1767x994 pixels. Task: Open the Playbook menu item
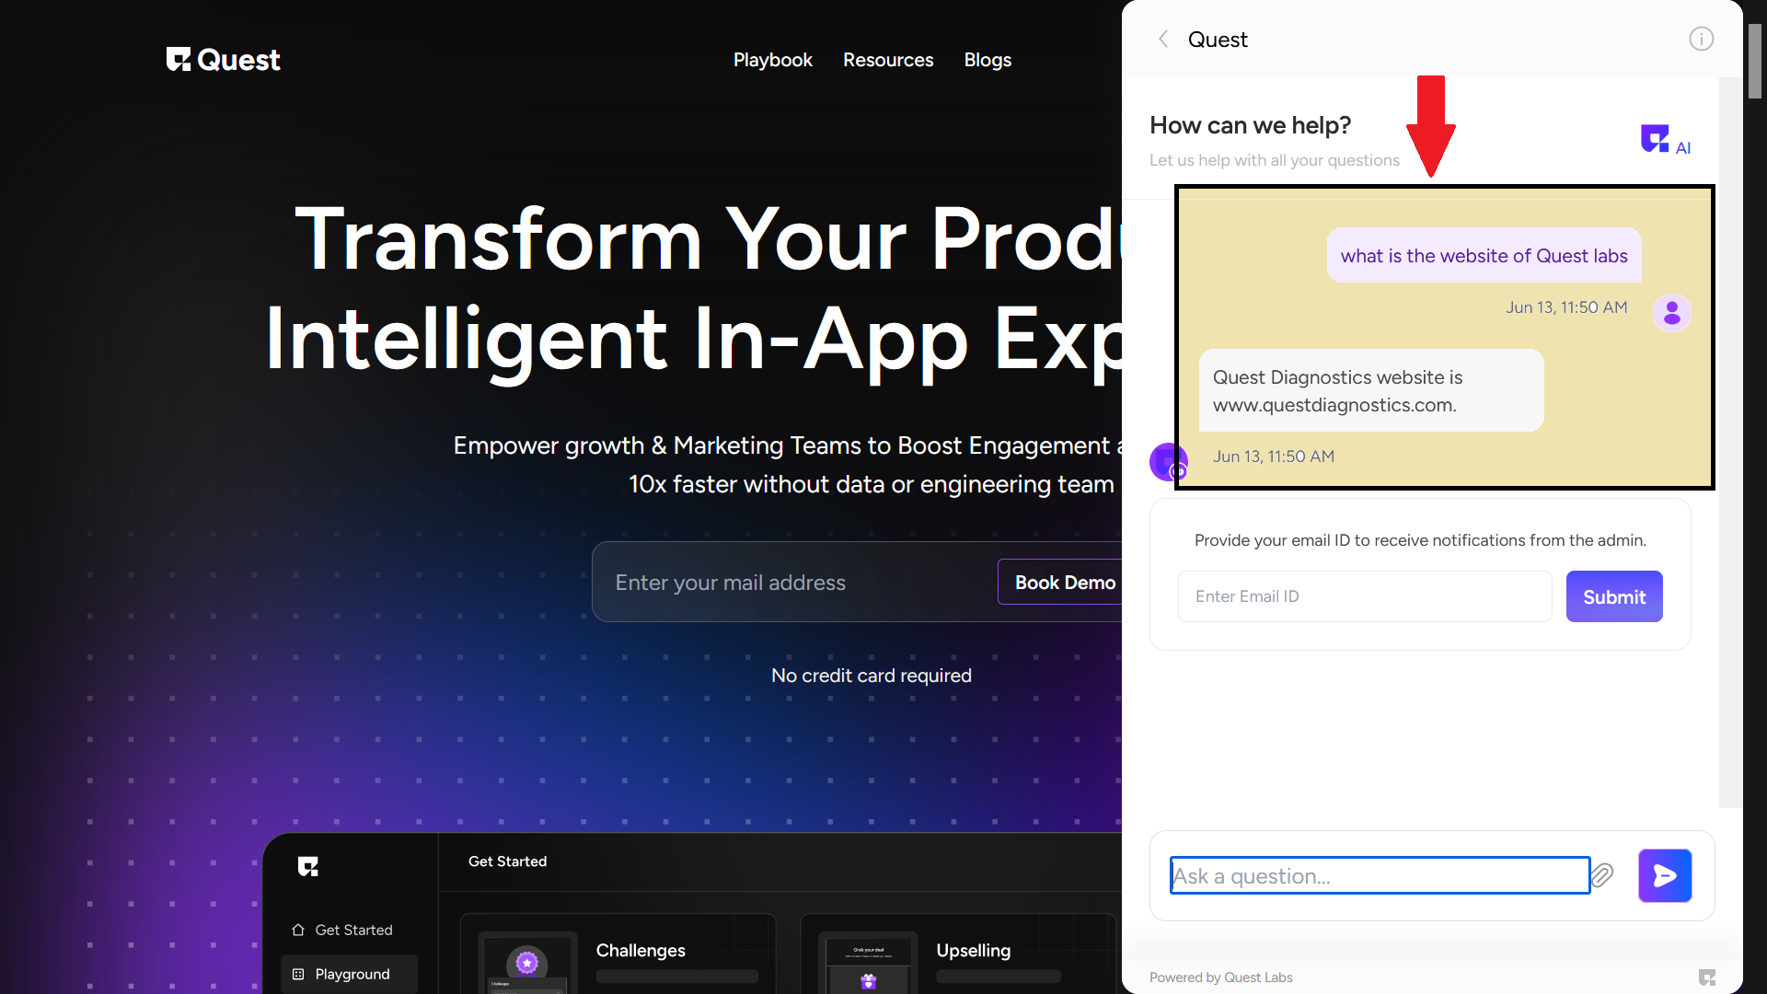772,60
